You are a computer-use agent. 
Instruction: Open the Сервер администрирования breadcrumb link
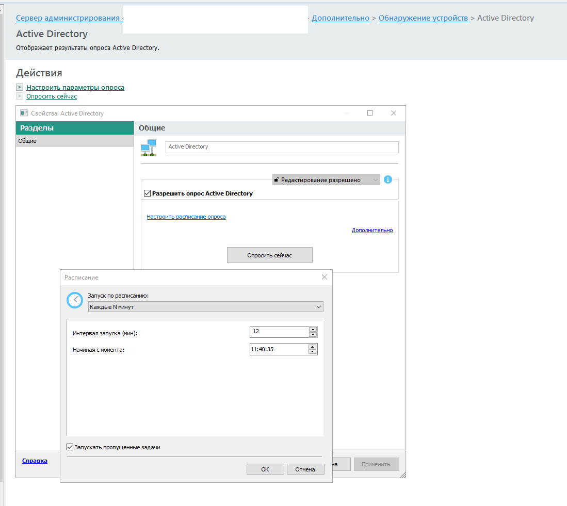(68, 18)
